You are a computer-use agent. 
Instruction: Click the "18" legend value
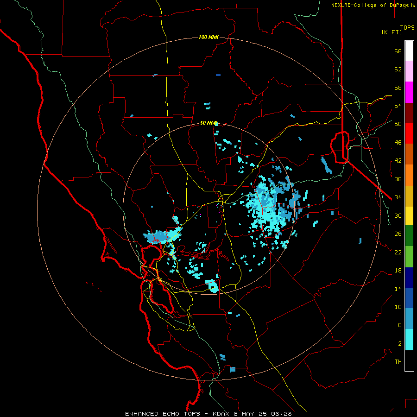(398, 271)
